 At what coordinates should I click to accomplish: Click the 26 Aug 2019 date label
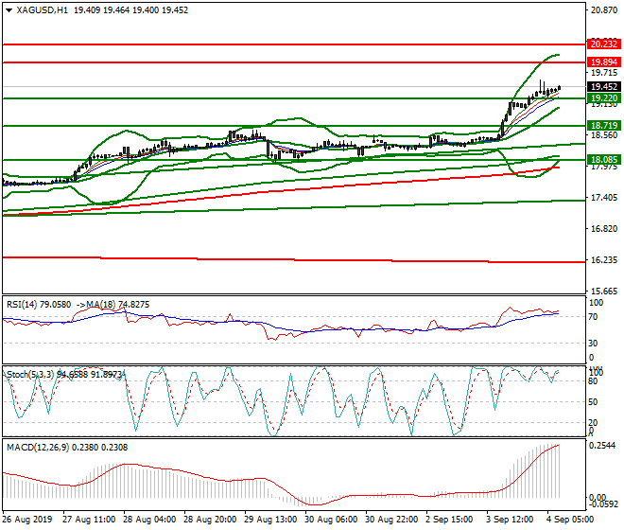27,520
